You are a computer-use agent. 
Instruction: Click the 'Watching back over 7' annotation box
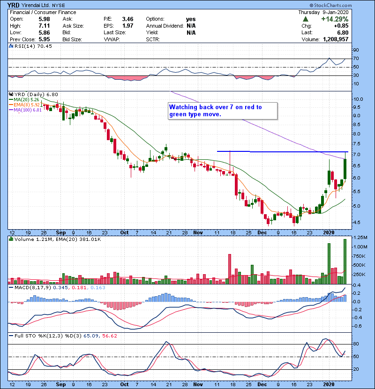(223, 111)
